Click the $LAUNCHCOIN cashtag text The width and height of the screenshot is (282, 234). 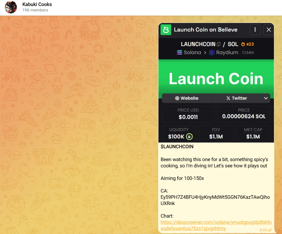pos(177,147)
